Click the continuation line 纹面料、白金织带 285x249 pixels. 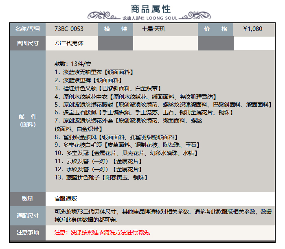click(x=79, y=129)
